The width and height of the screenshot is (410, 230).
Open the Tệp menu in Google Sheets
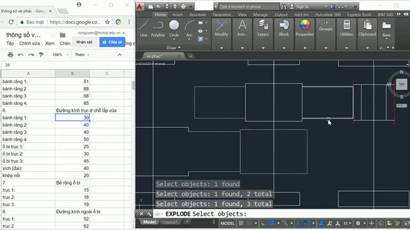10,43
